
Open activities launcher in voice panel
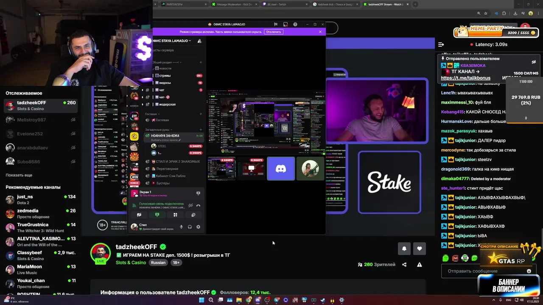(175, 215)
